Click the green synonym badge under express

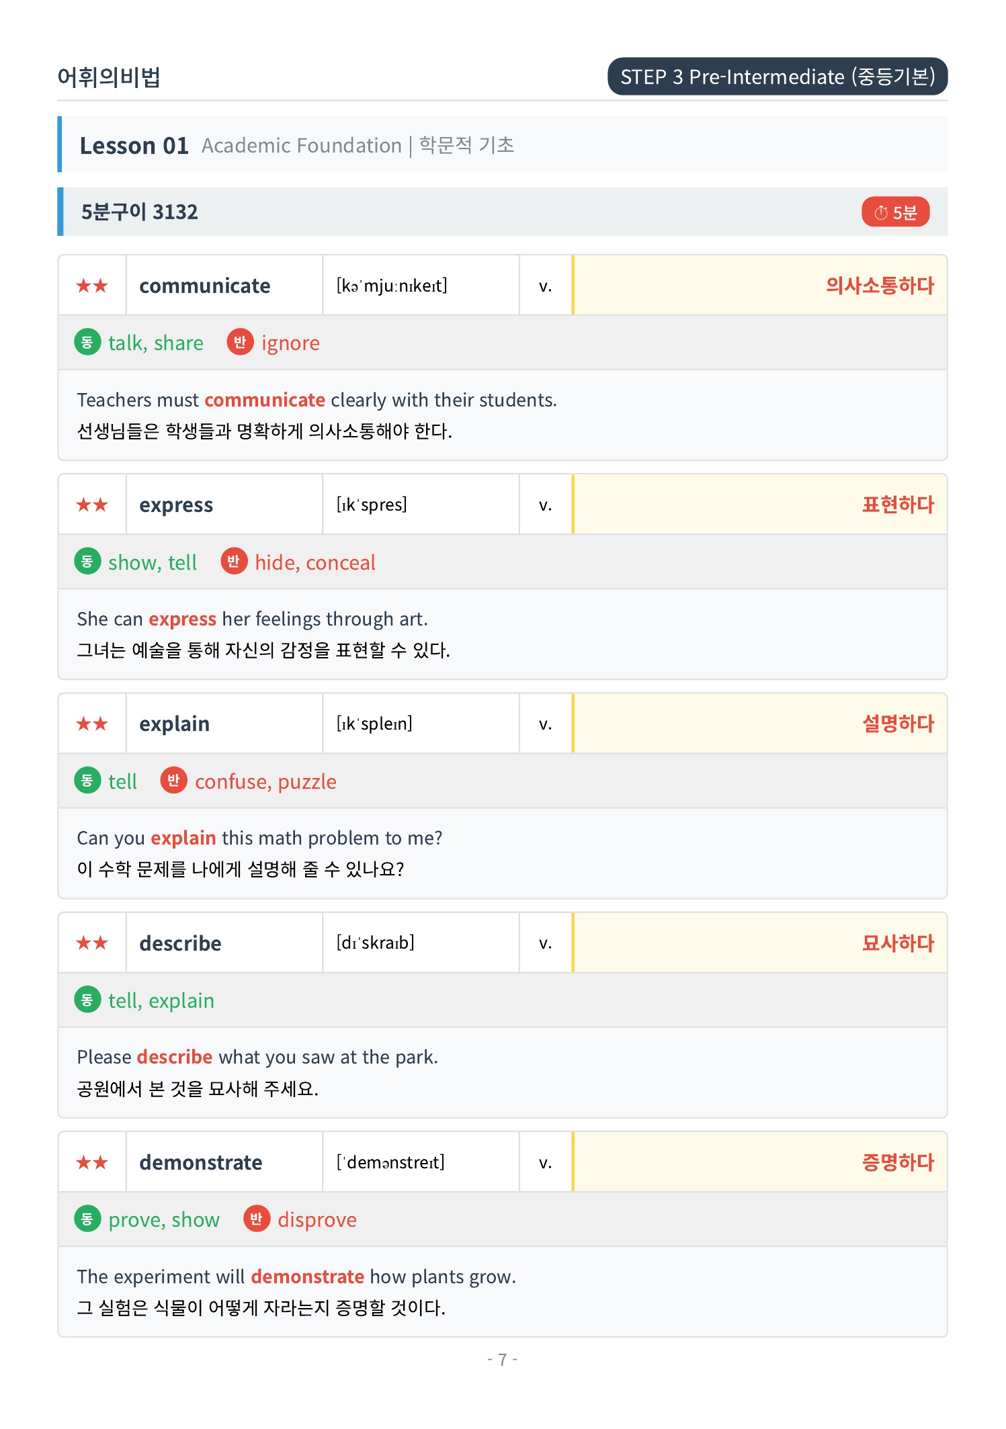pyautogui.click(x=87, y=561)
